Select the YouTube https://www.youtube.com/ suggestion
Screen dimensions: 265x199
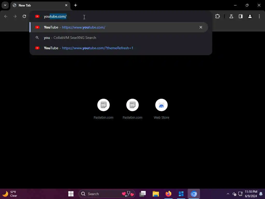tap(119, 27)
